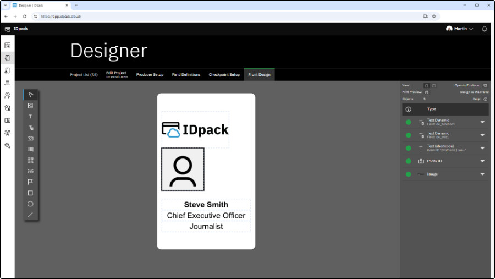Select the QR code tool
495x279 pixels.
(31, 160)
